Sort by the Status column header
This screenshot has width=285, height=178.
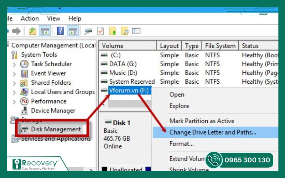click(259, 46)
